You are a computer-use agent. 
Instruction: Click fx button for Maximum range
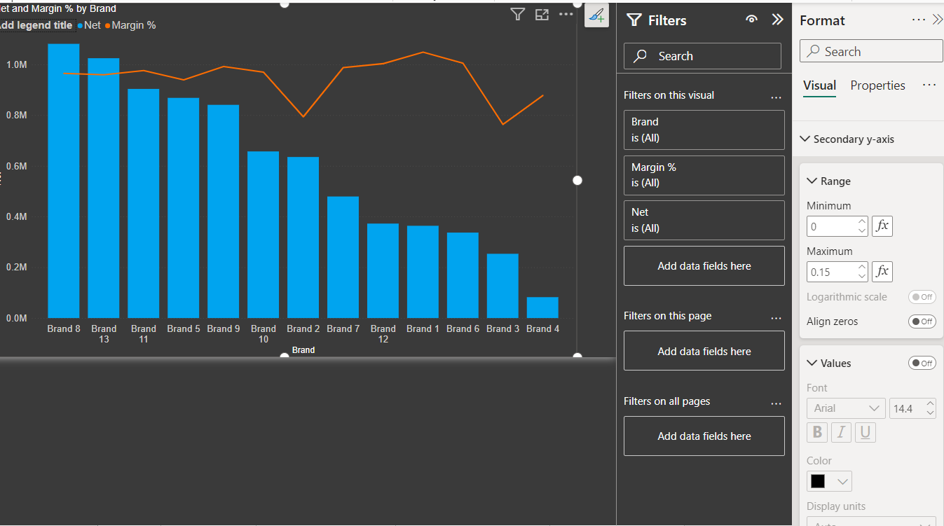[x=882, y=272]
